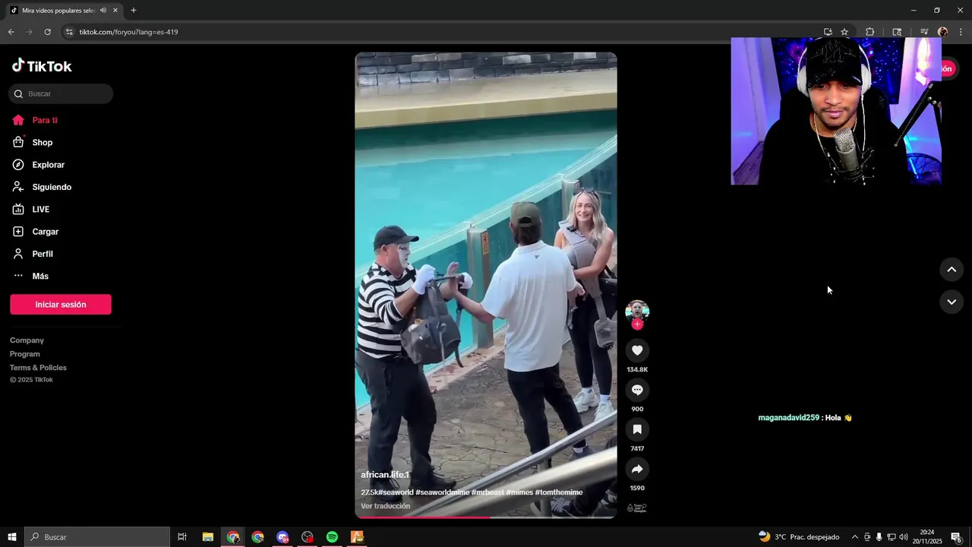972x547 pixels.
Task: Follow creator with red plus badge
Action: 637,324
